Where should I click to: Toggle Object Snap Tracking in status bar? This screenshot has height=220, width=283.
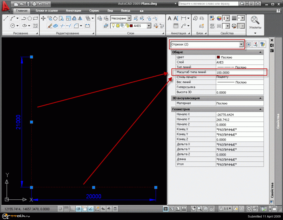tap(91, 209)
